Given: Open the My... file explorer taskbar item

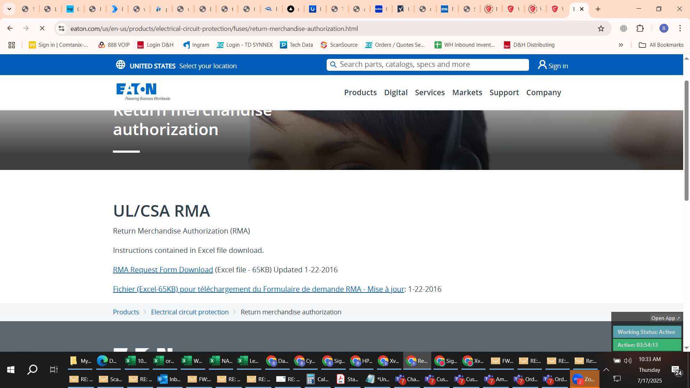Looking at the screenshot, I should [x=80, y=361].
